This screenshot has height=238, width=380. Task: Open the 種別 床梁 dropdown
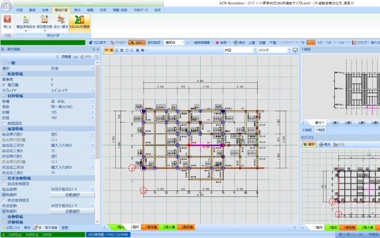point(93,68)
